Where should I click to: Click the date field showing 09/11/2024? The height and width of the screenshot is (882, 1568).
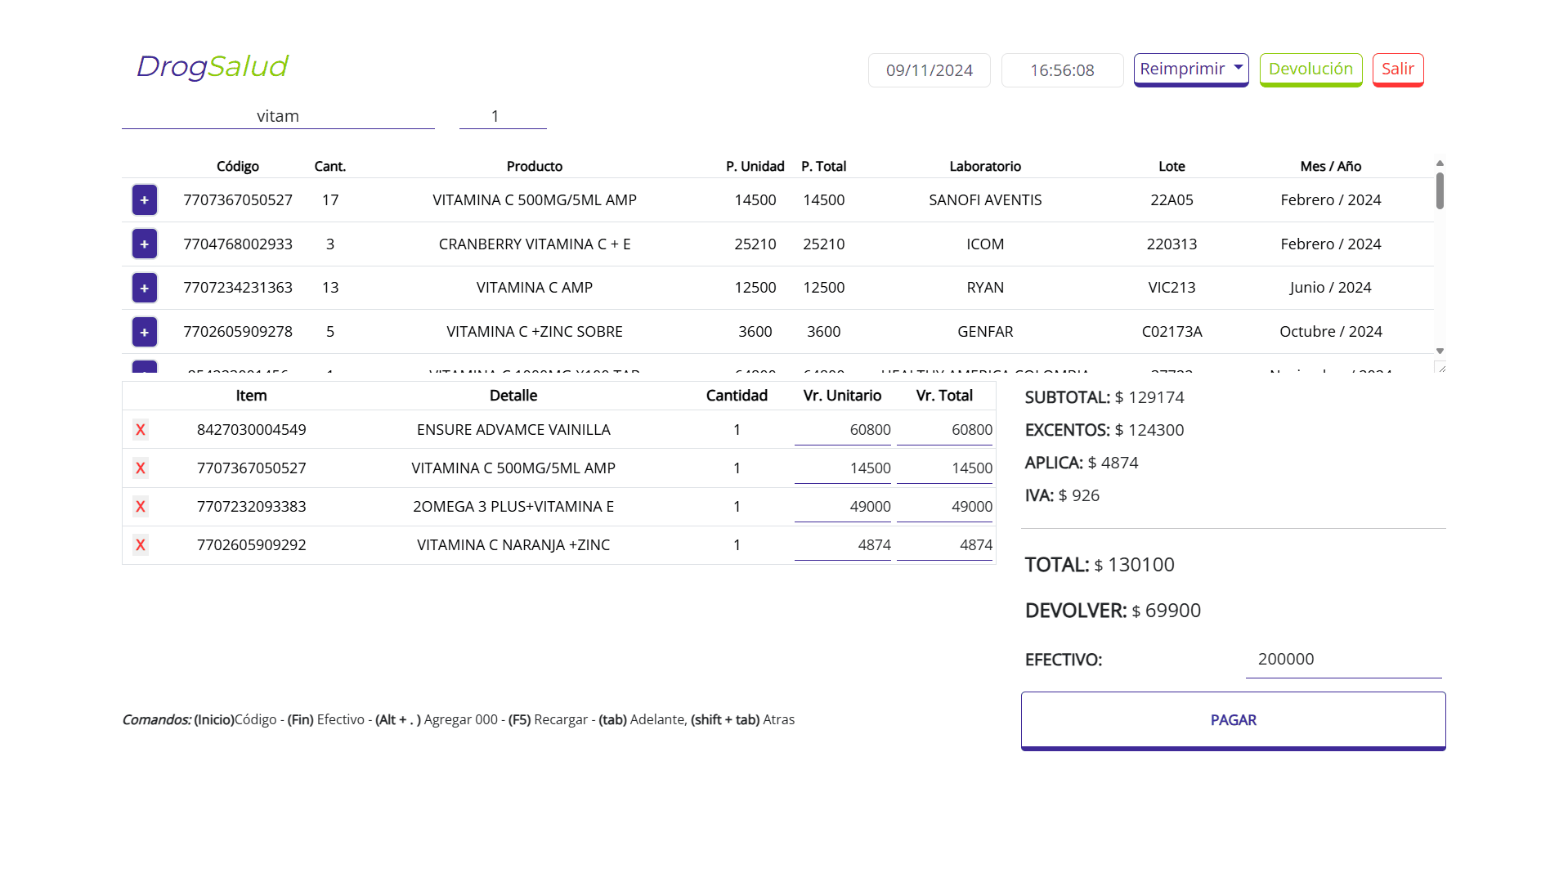[929, 70]
